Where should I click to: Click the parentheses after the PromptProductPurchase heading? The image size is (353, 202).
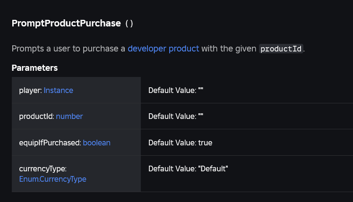click(x=129, y=24)
